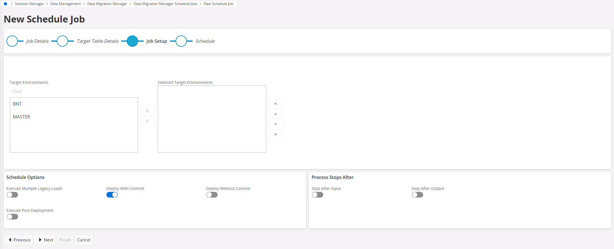Move selected environment up one position

coord(276,114)
